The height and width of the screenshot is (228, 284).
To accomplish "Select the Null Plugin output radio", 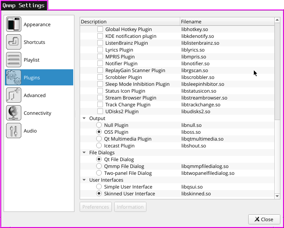I will coord(99,125).
